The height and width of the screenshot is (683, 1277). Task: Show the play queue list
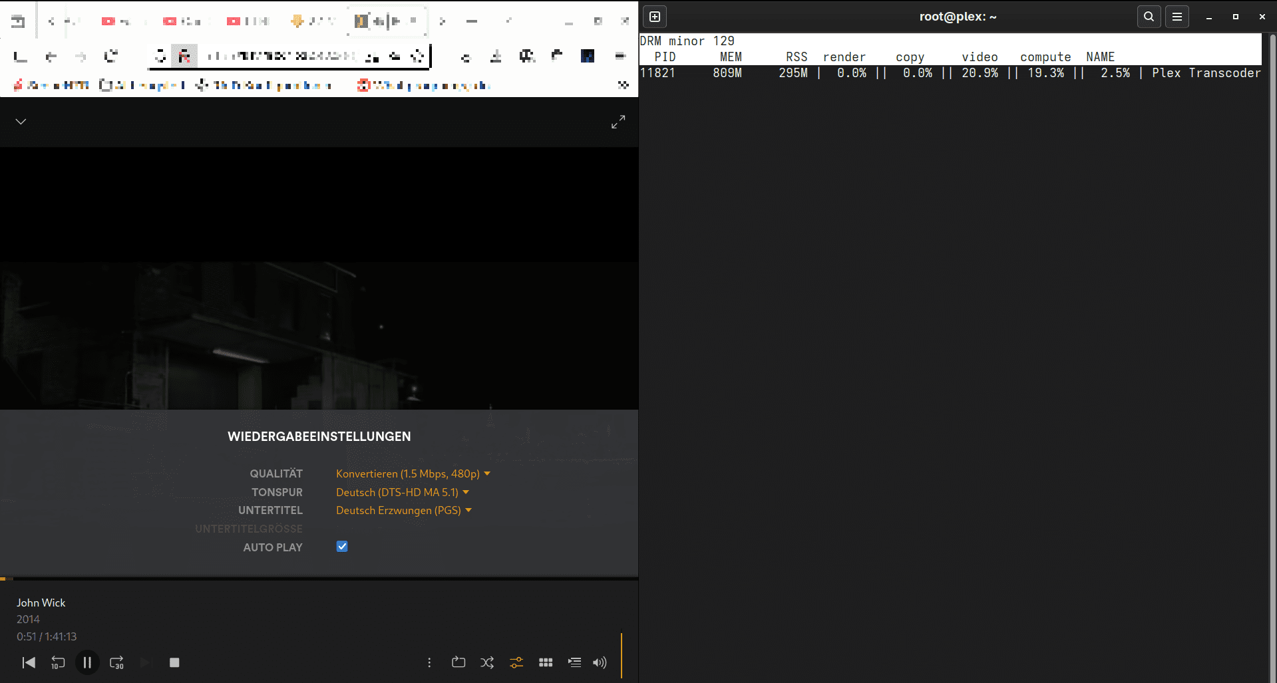574,662
